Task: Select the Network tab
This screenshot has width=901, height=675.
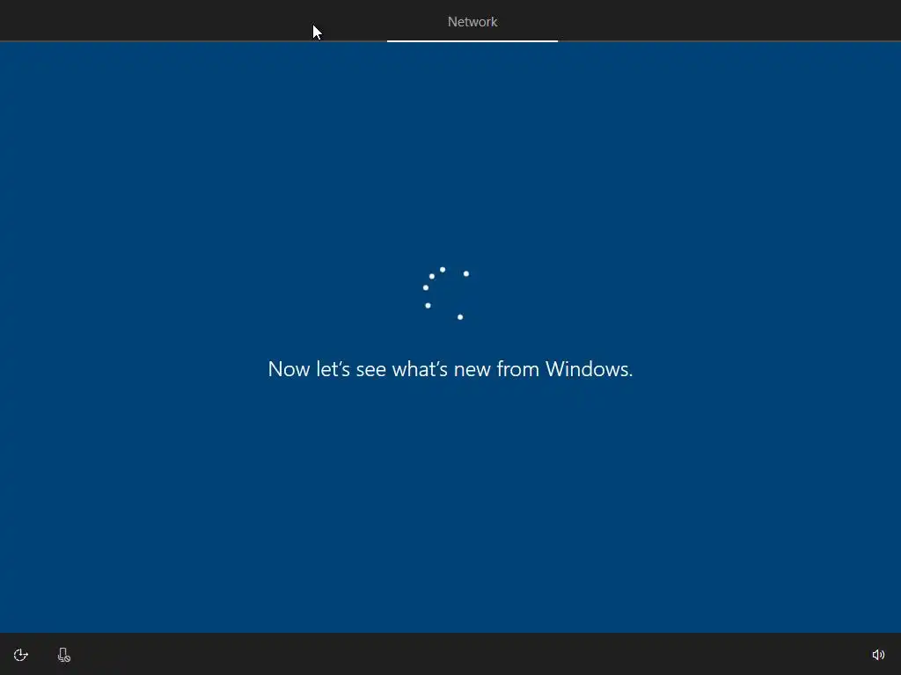Action: (472, 22)
